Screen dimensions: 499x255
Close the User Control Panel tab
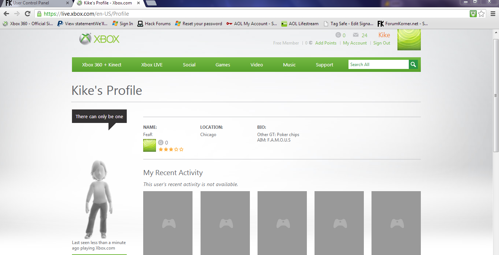point(68,3)
